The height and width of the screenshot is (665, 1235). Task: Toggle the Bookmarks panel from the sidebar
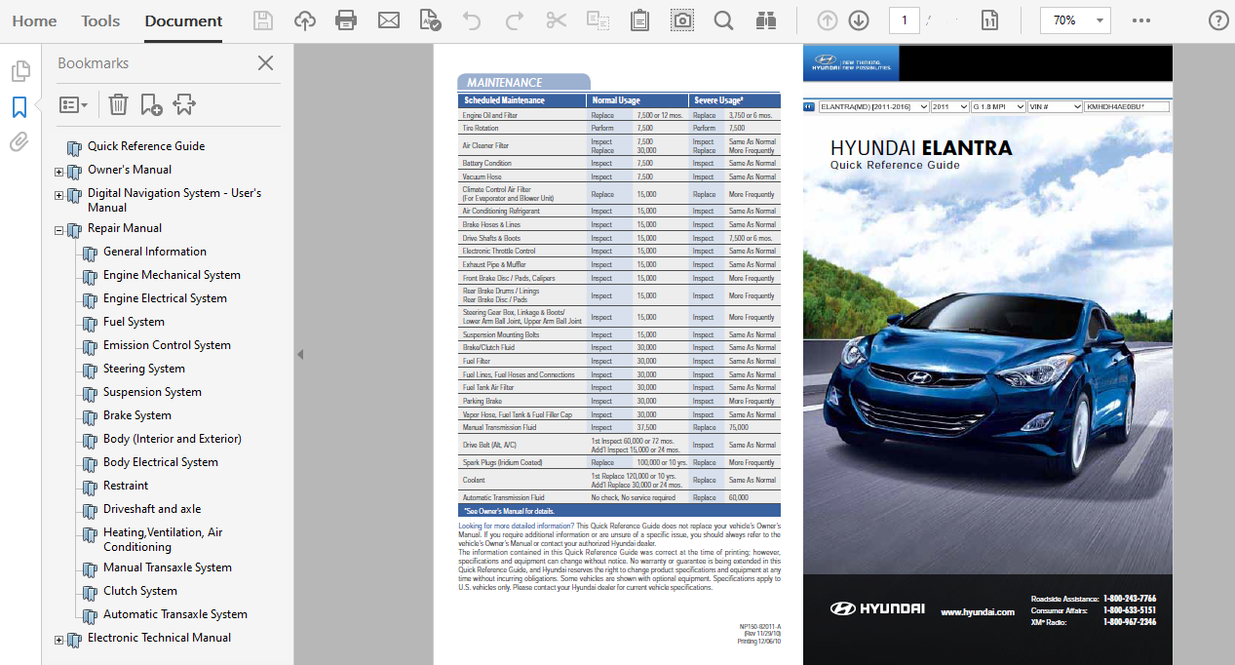[x=19, y=107]
